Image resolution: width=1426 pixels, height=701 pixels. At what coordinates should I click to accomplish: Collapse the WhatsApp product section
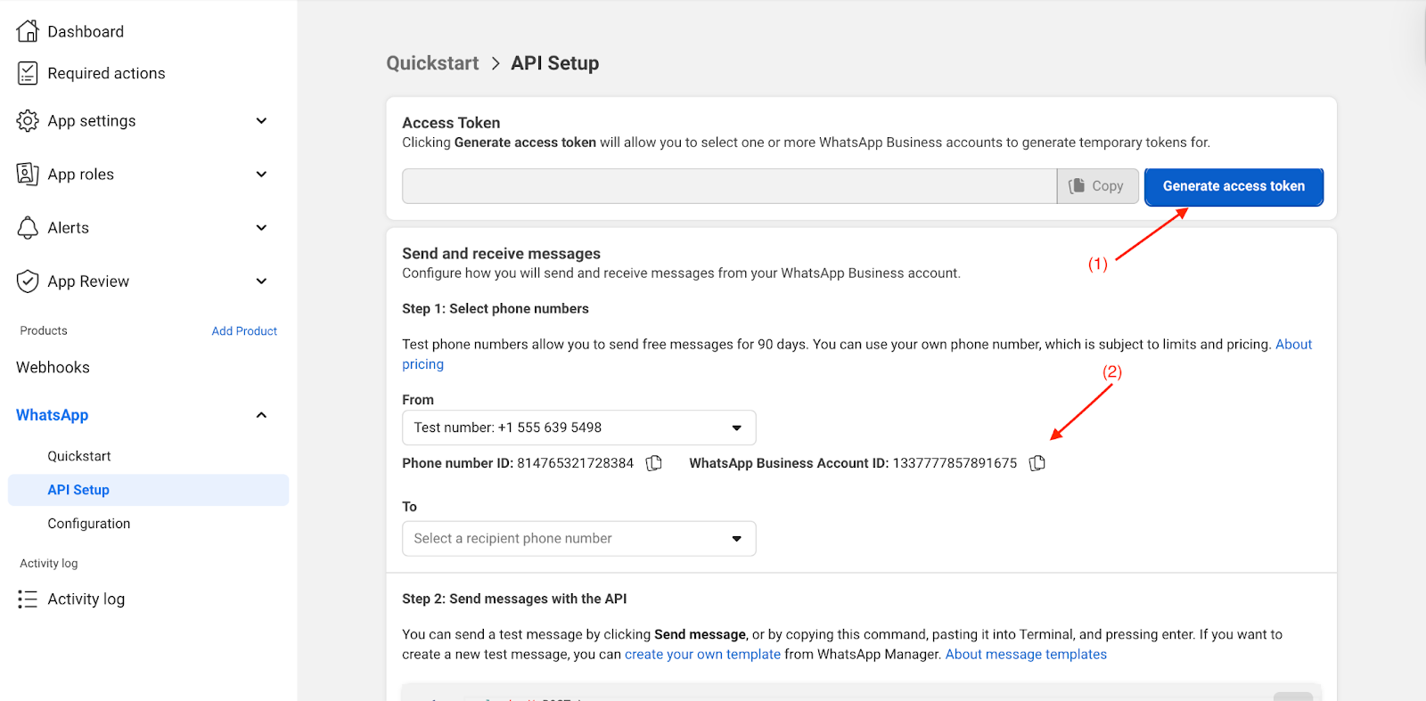tap(261, 415)
